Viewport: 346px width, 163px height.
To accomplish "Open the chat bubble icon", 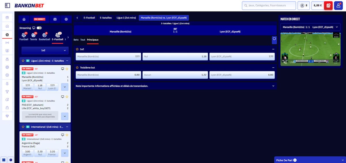I will pyautogui.click(x=274, y=39).
